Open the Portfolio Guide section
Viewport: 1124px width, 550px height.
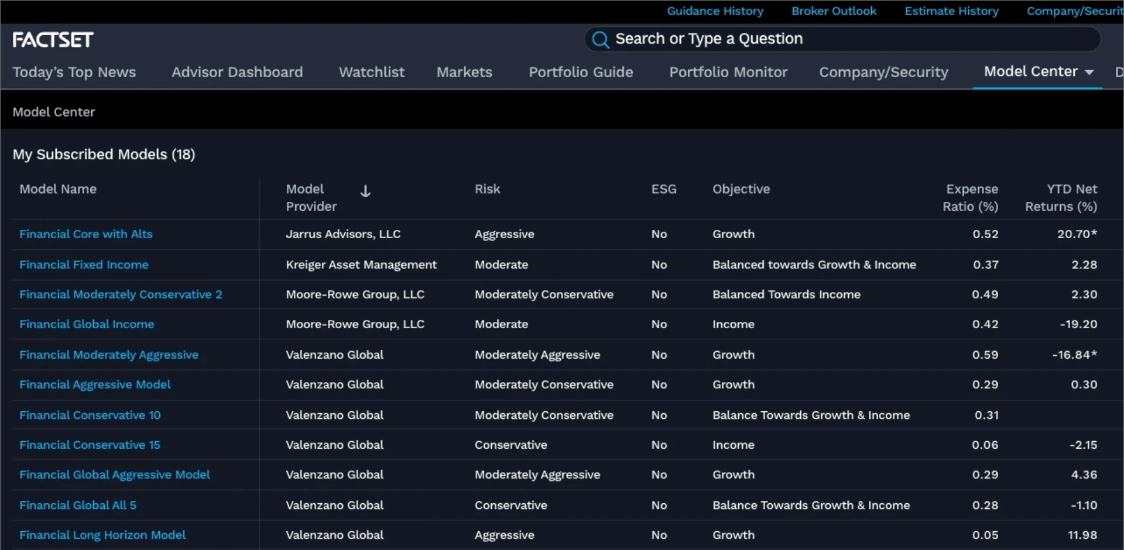pos(581,72)
